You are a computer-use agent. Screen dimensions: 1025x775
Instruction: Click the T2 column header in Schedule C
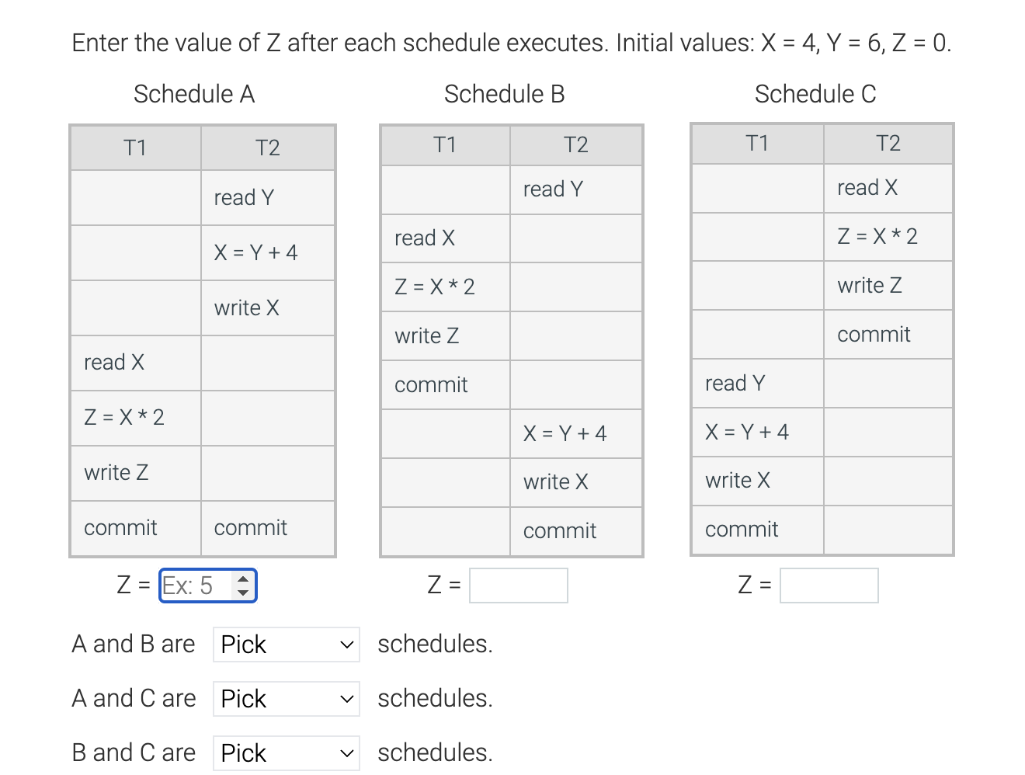pos(888,143)
